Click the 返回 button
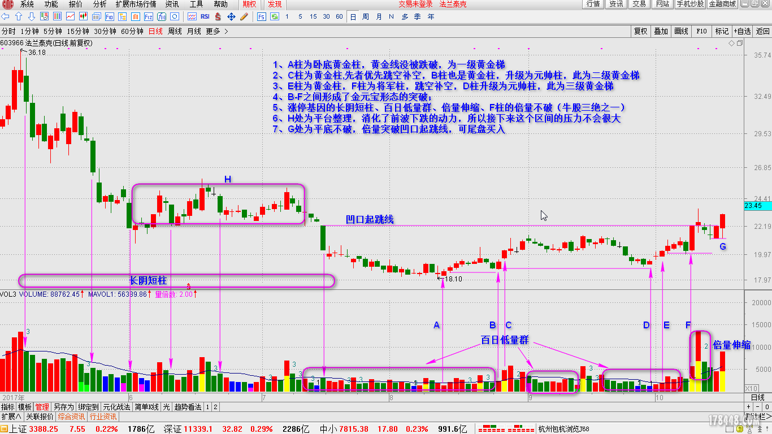The image size is (772, 434). (x=762, y=32)
